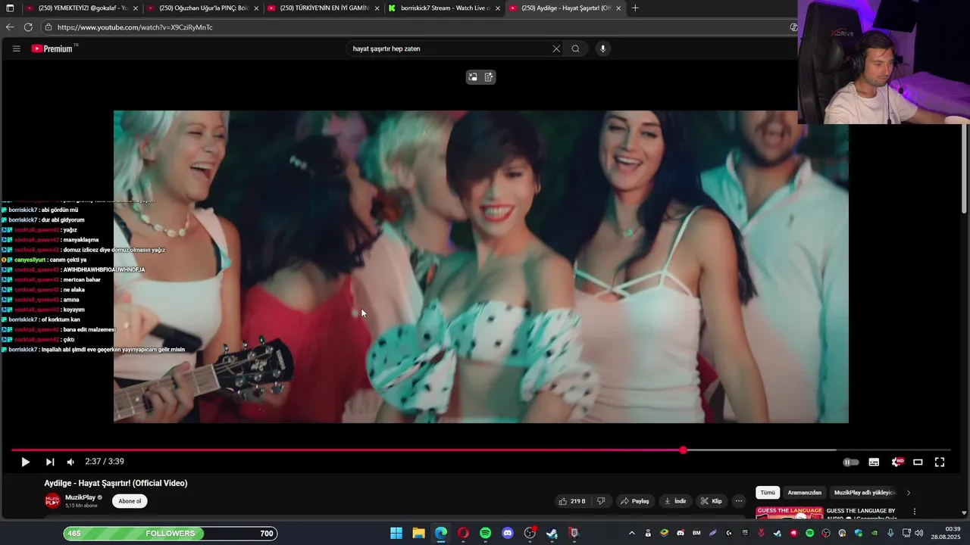Click the miniplayer overlay icon above video

pos(473,76)
